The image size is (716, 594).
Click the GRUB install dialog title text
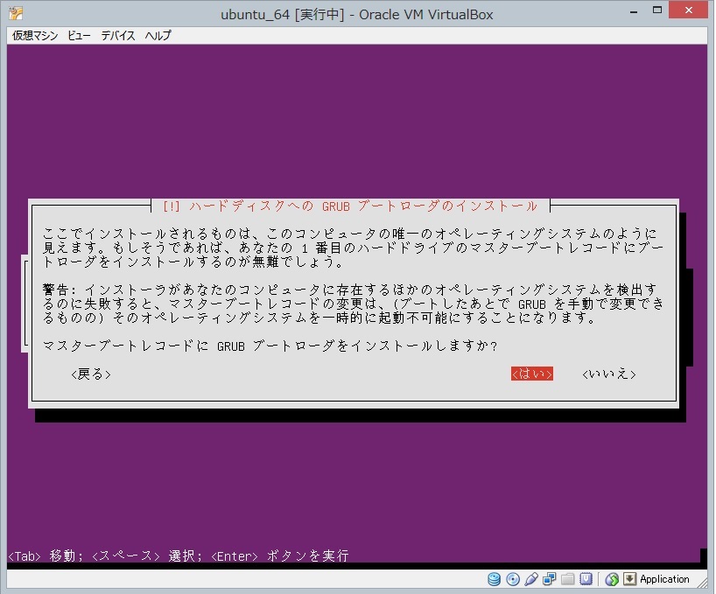point(350,206)
